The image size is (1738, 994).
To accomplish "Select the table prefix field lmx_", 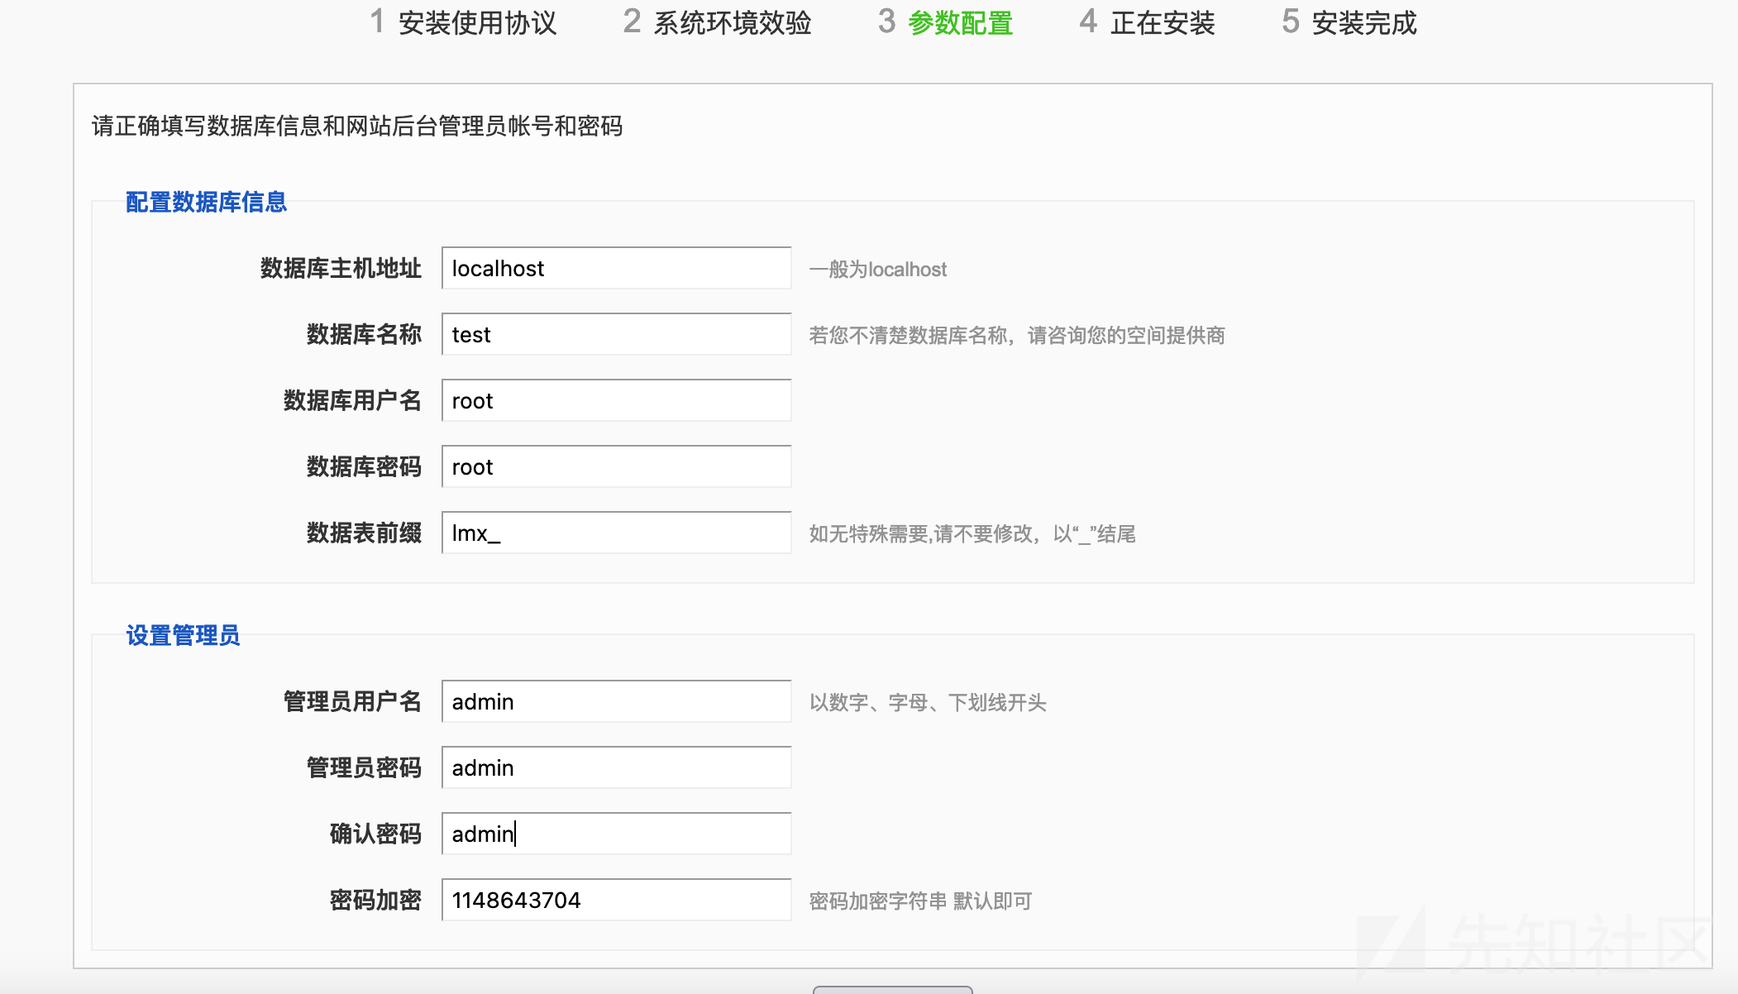I will point(616,533).
